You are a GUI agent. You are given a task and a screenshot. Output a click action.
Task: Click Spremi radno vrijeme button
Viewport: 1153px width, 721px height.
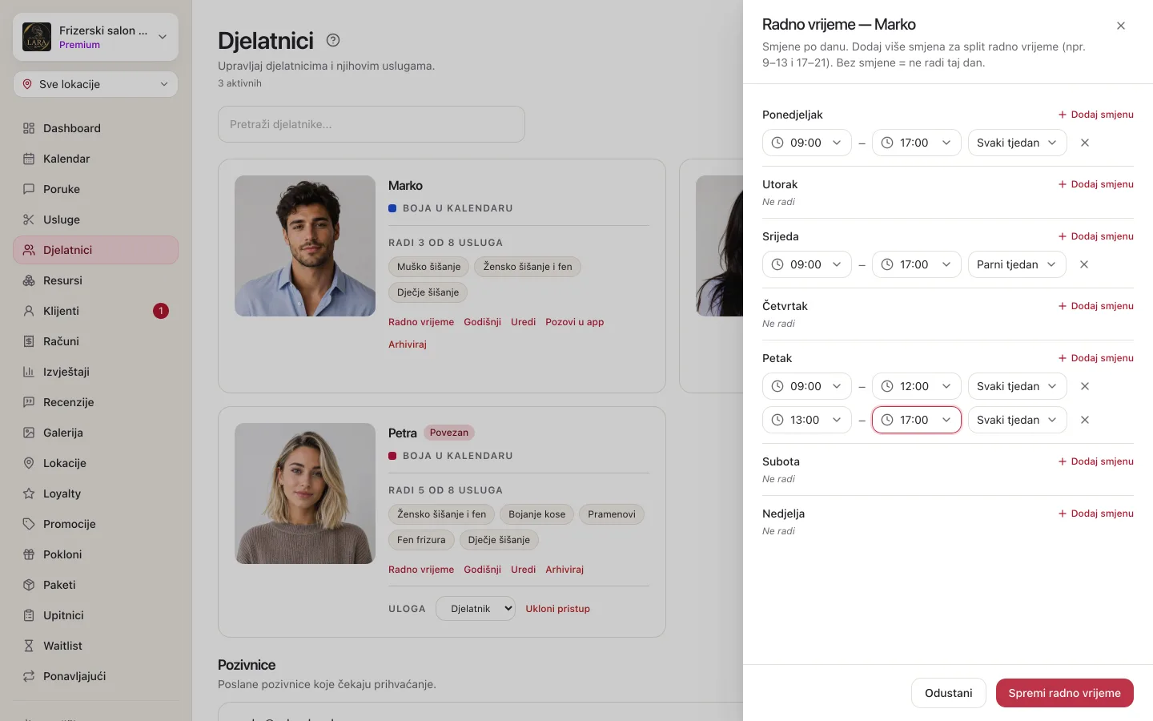point(1065,693)
